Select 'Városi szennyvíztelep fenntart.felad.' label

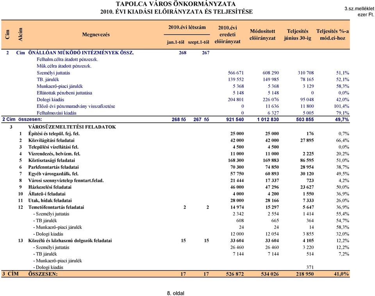(66, 180)
